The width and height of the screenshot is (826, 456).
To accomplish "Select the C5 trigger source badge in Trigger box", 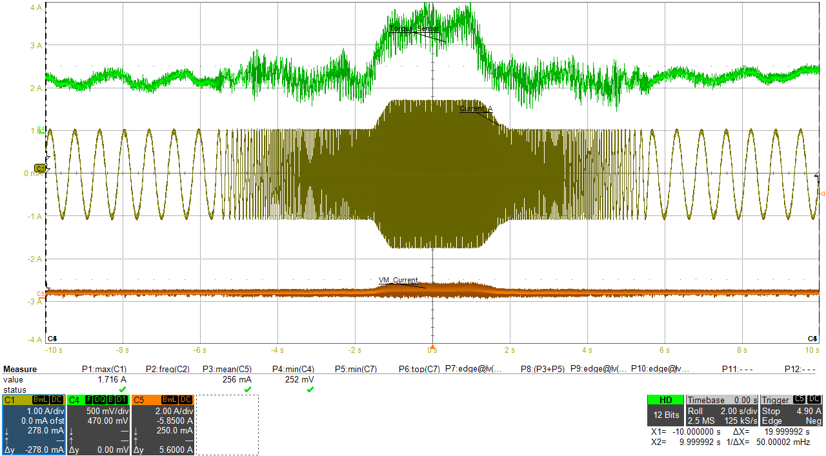I will click(800, 400).
